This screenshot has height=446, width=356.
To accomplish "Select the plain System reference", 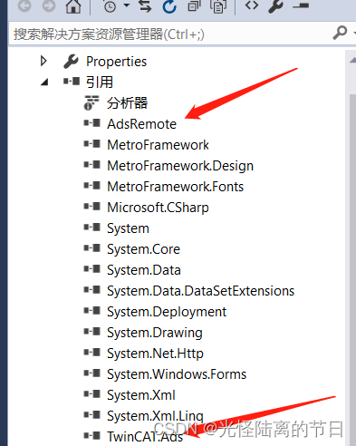I will (x=128, y=228).
